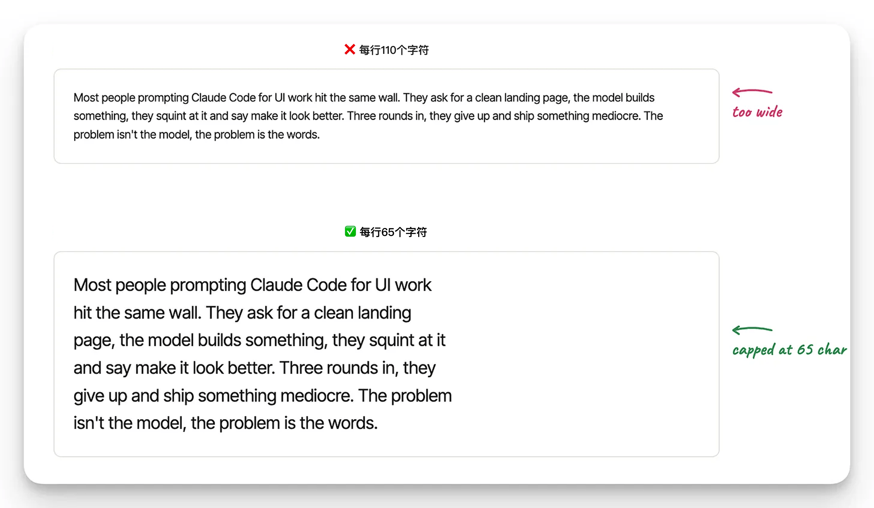Click the green arrow pointing left
874x508 pixels.
752,330
